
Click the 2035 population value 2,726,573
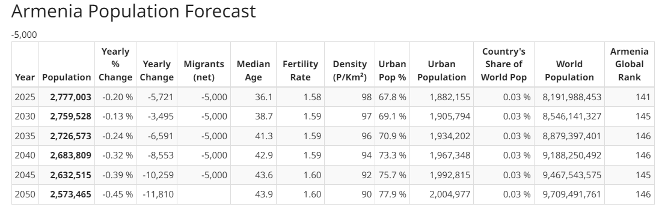click(70, 136)
